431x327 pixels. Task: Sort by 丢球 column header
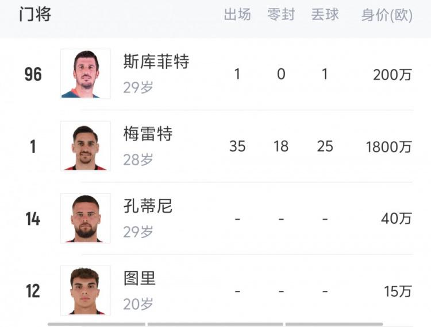[x=325, y=14]
